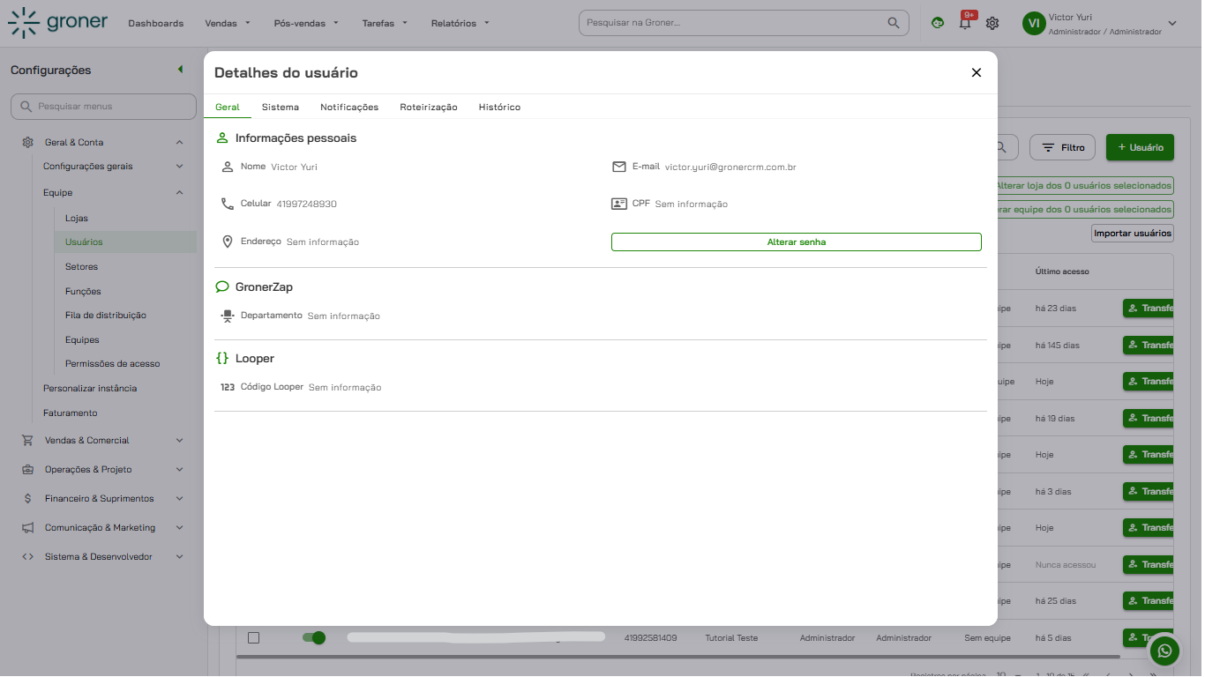Click the Looper curly braces icon
This screenshot has width=1205, height=677.
[222, 359]
